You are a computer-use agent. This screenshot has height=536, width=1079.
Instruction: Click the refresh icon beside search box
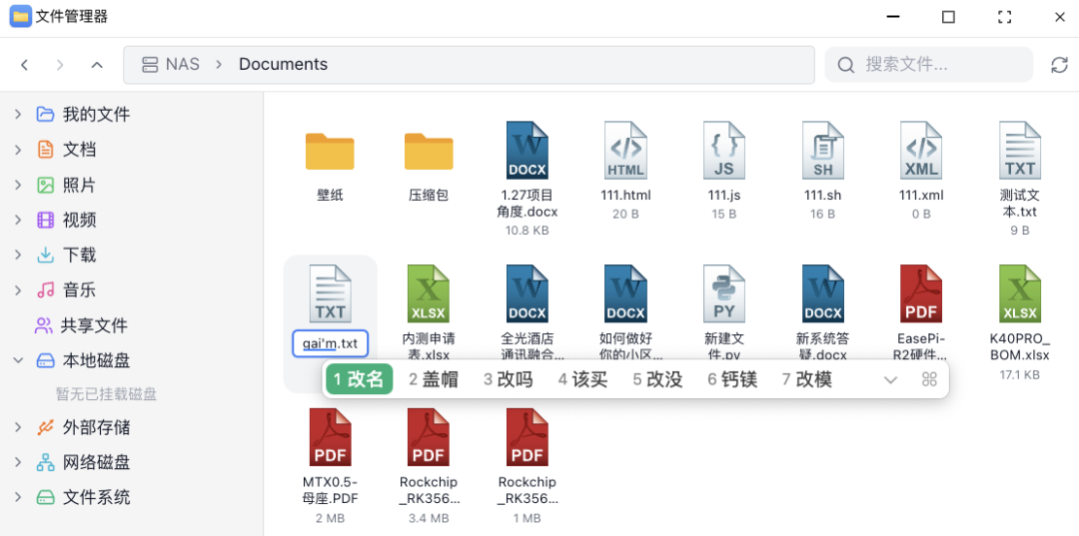(1059, 65)
